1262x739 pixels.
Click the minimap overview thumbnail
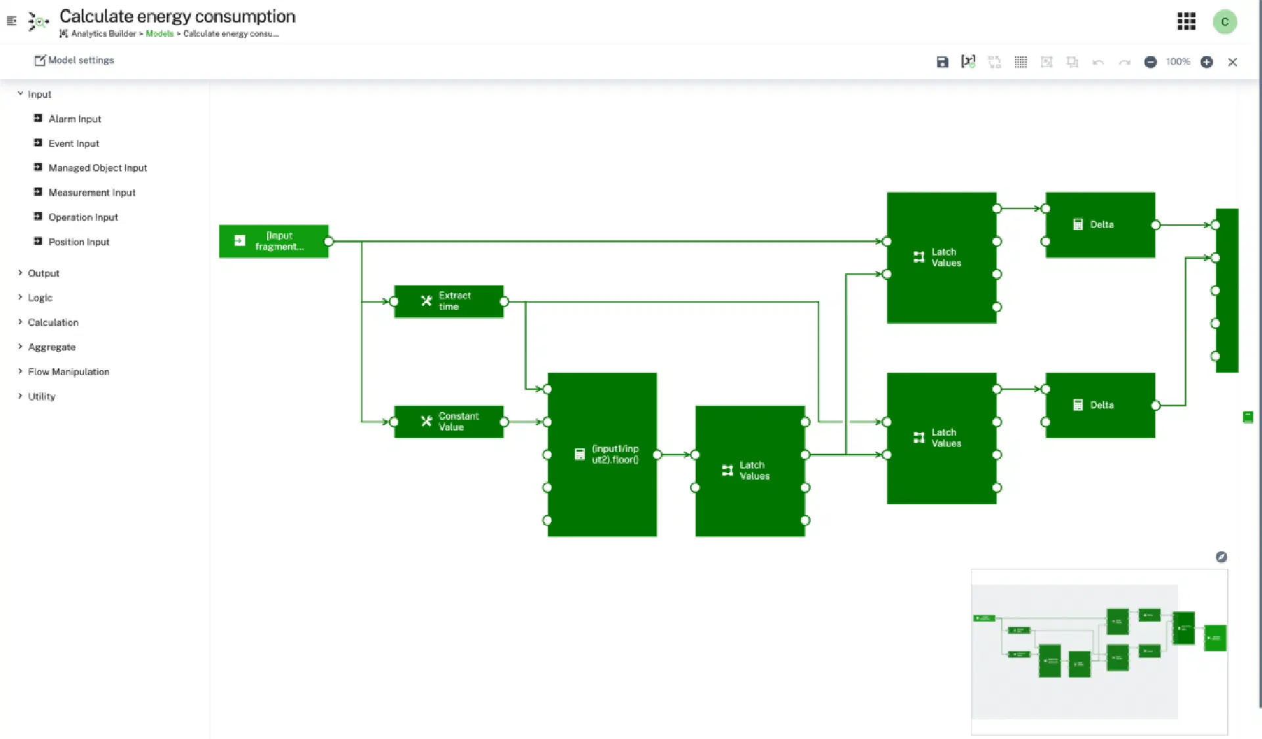click(1099, 650)
